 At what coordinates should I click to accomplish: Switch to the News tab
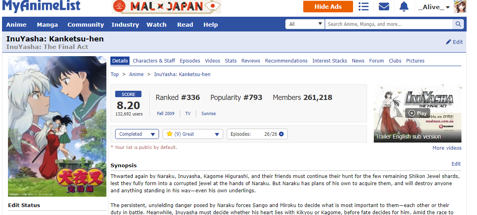358,61
